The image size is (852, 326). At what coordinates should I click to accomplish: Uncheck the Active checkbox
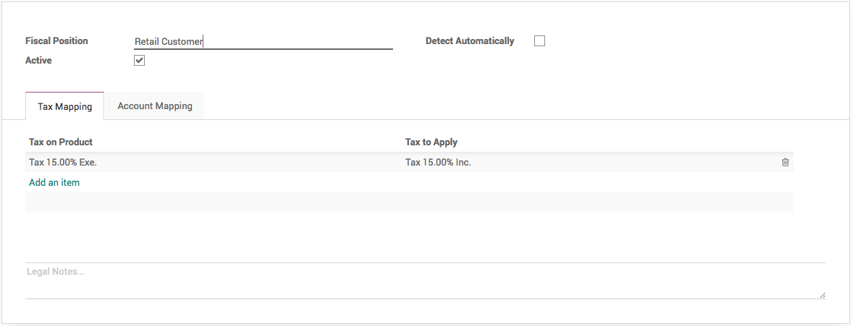[x=140, y=61]
